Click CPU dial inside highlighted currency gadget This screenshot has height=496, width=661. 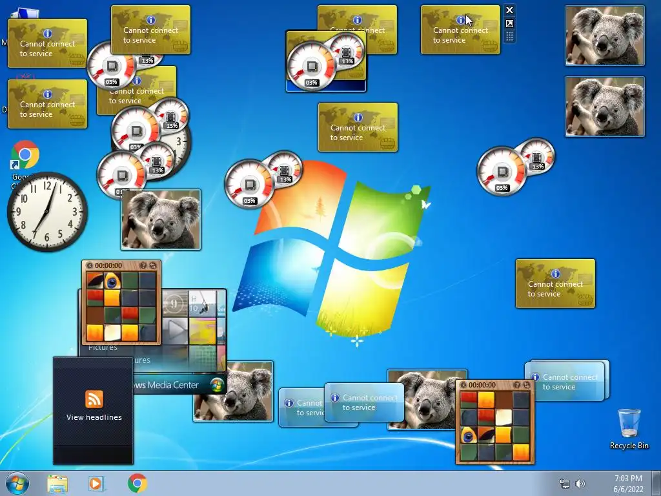tap(311, 66)
